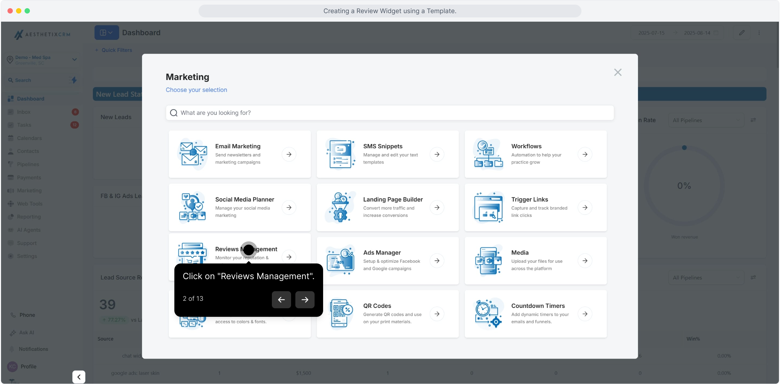Open the Countdown Timers arrow icon
Screen dimensions: 780x384
(x=585, y=314)
